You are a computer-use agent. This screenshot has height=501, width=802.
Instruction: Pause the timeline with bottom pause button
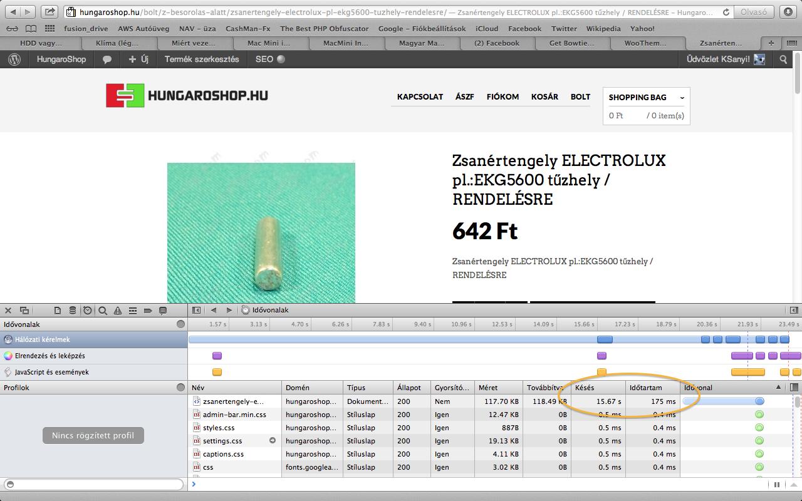[777, 484]
